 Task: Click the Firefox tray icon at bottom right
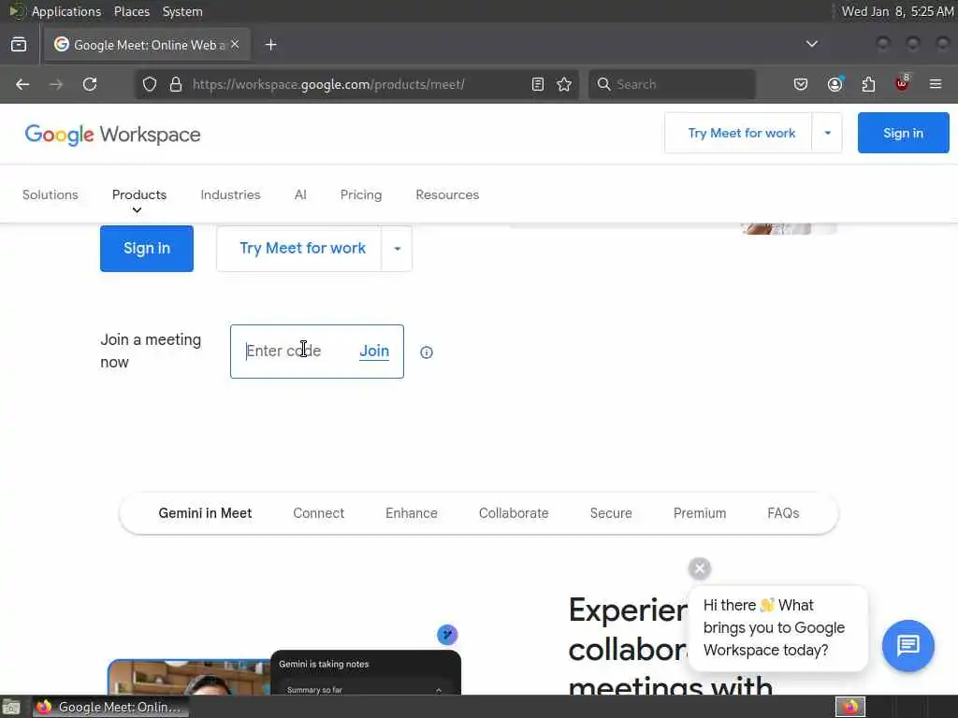[x=849, y=707]
